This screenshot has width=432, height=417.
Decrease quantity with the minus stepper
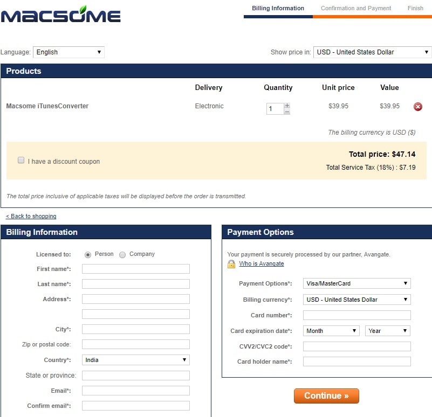click(x=287, y=112)
